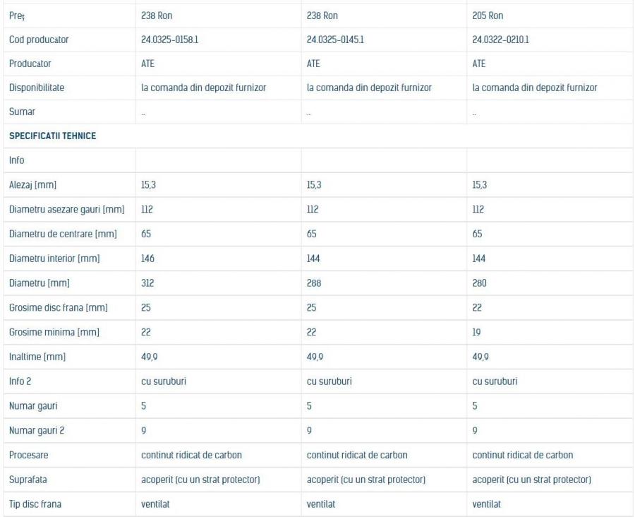Click the Grosime disc frana [mm] label
Viewport: 635px width, 517px height.
pos(58,308)
